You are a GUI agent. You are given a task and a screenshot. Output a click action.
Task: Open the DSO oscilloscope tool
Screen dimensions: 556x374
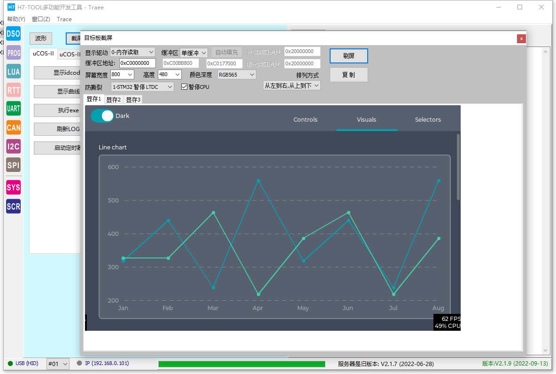[x=14, y=34]
